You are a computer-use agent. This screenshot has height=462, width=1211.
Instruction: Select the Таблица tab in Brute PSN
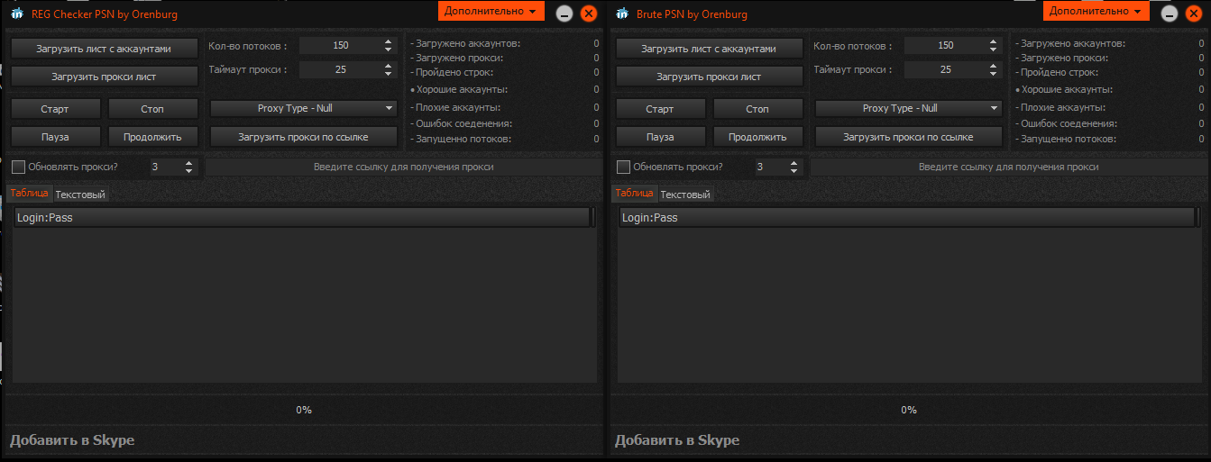click(634, 194)
